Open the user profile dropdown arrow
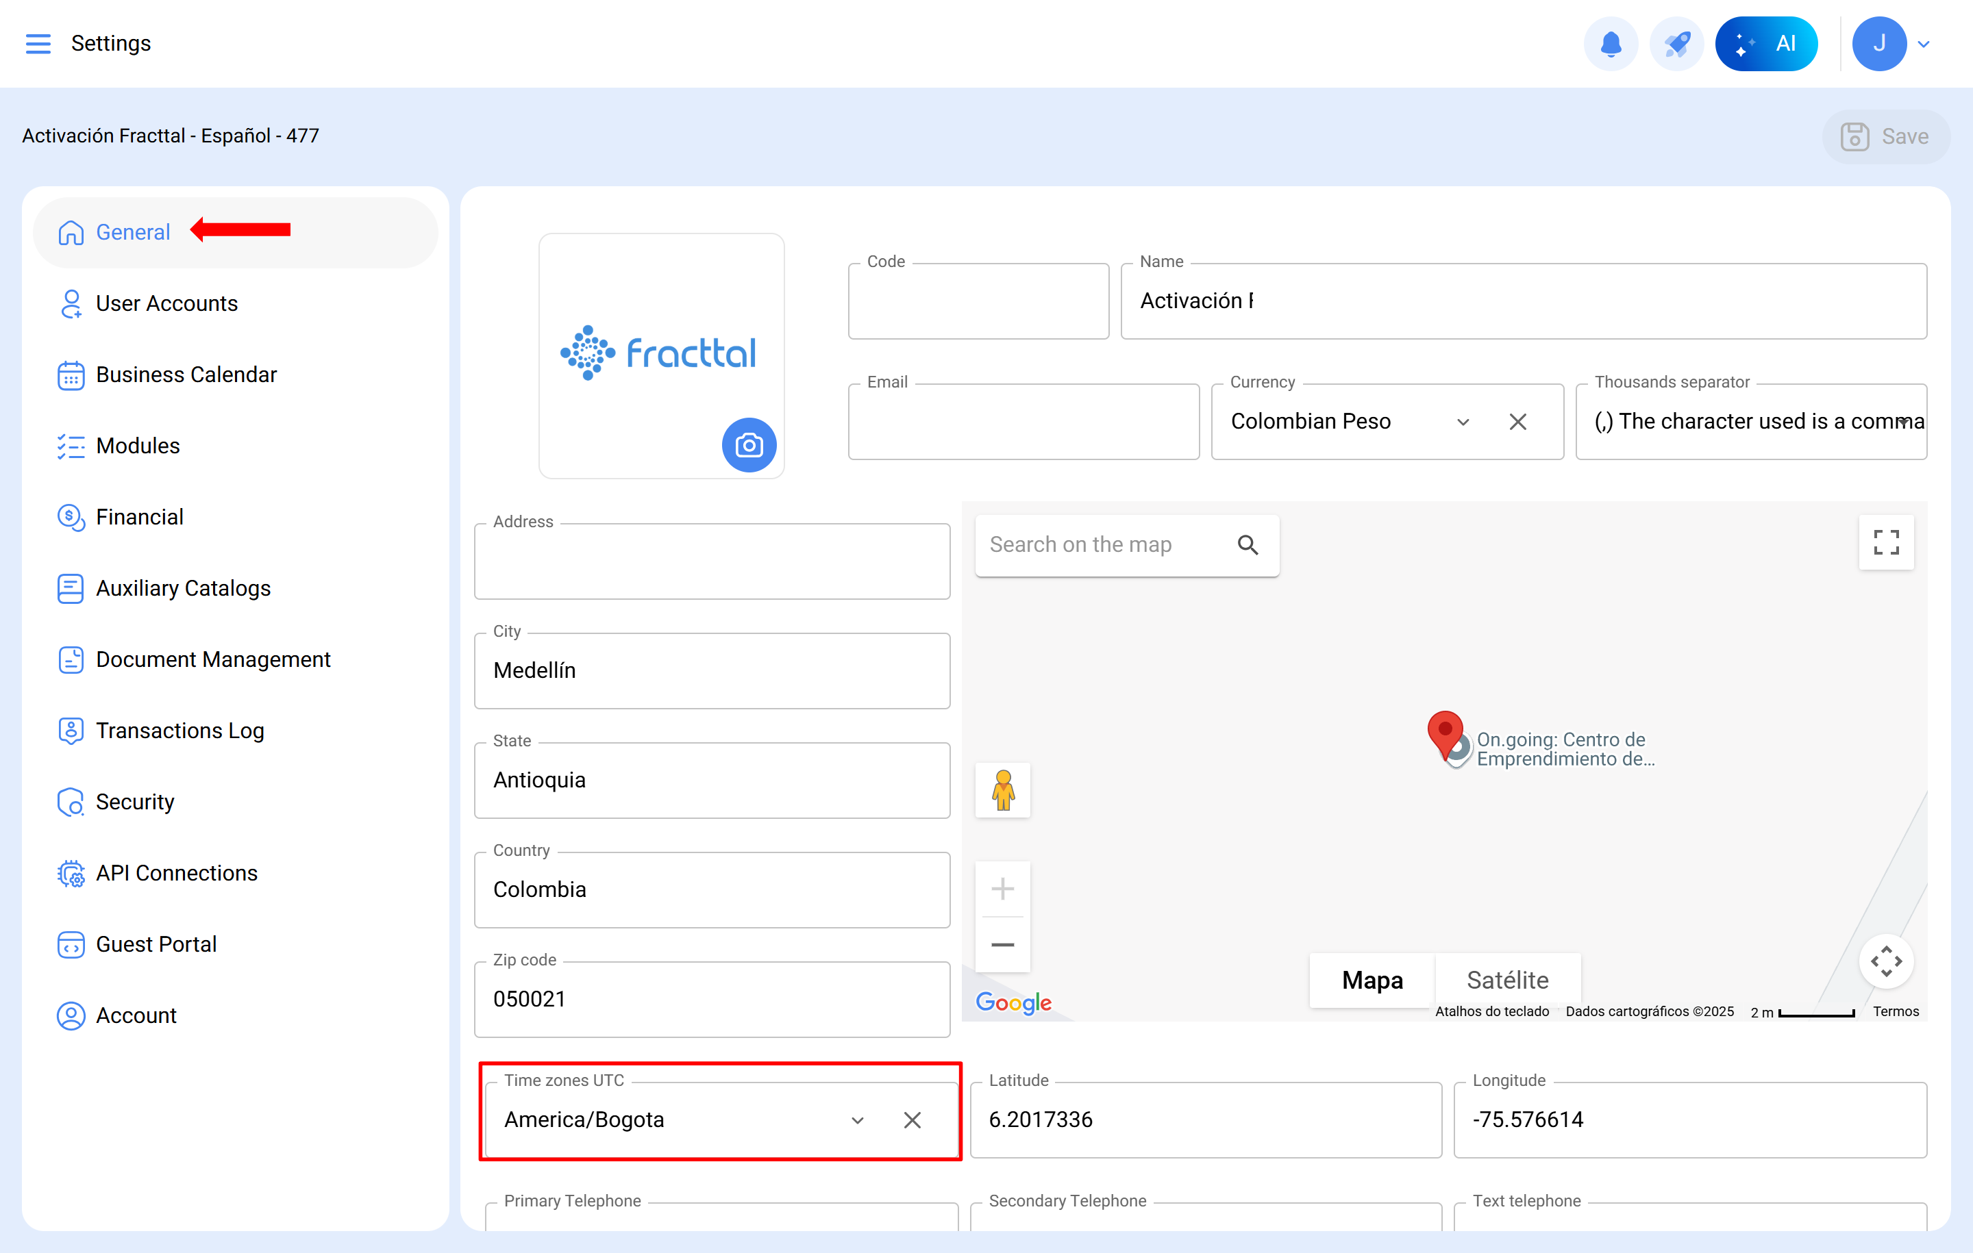Screen dimensions: 1973x1253 coord(1924,43)
